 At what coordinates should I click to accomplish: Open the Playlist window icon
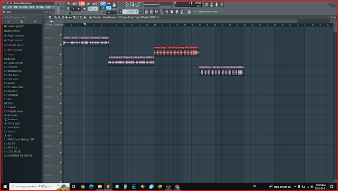tap(147, 12)
